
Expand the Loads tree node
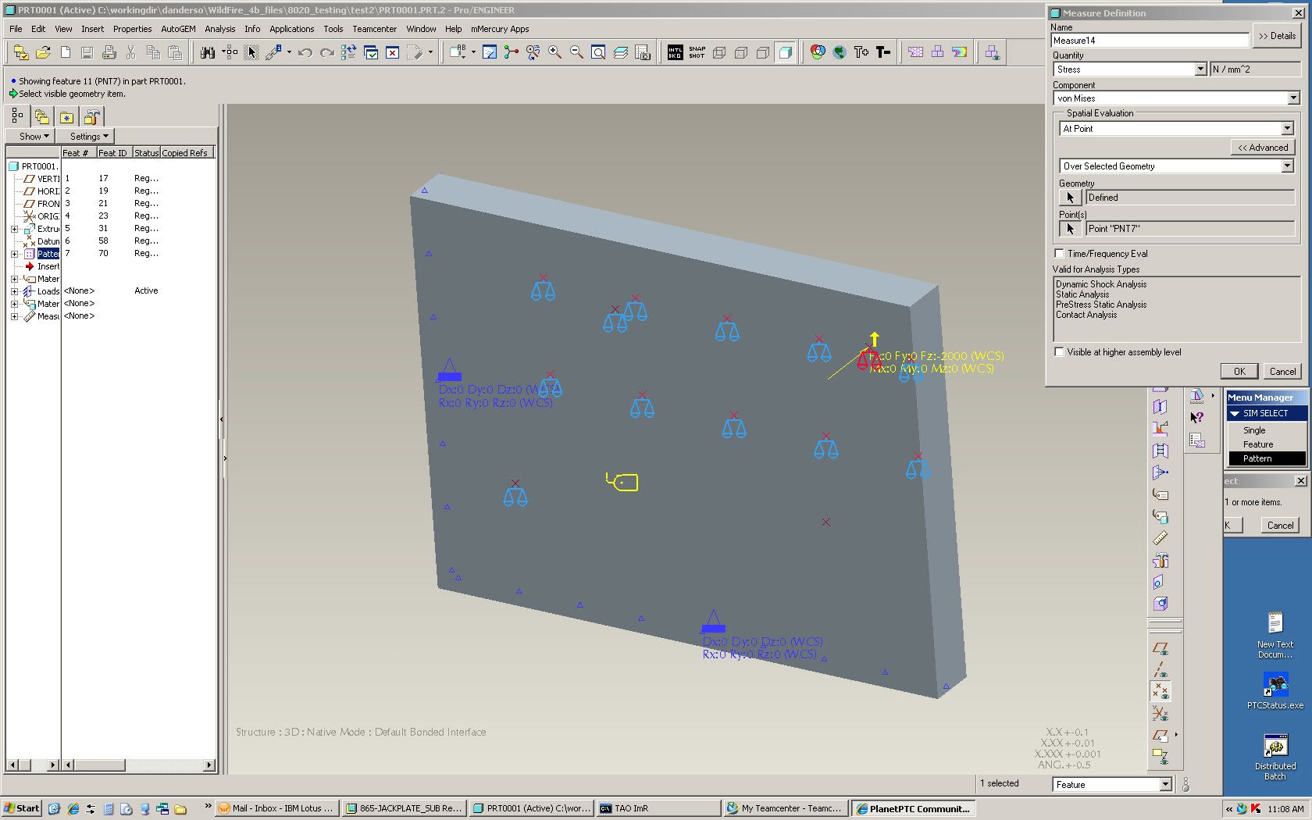pos(14,291)
